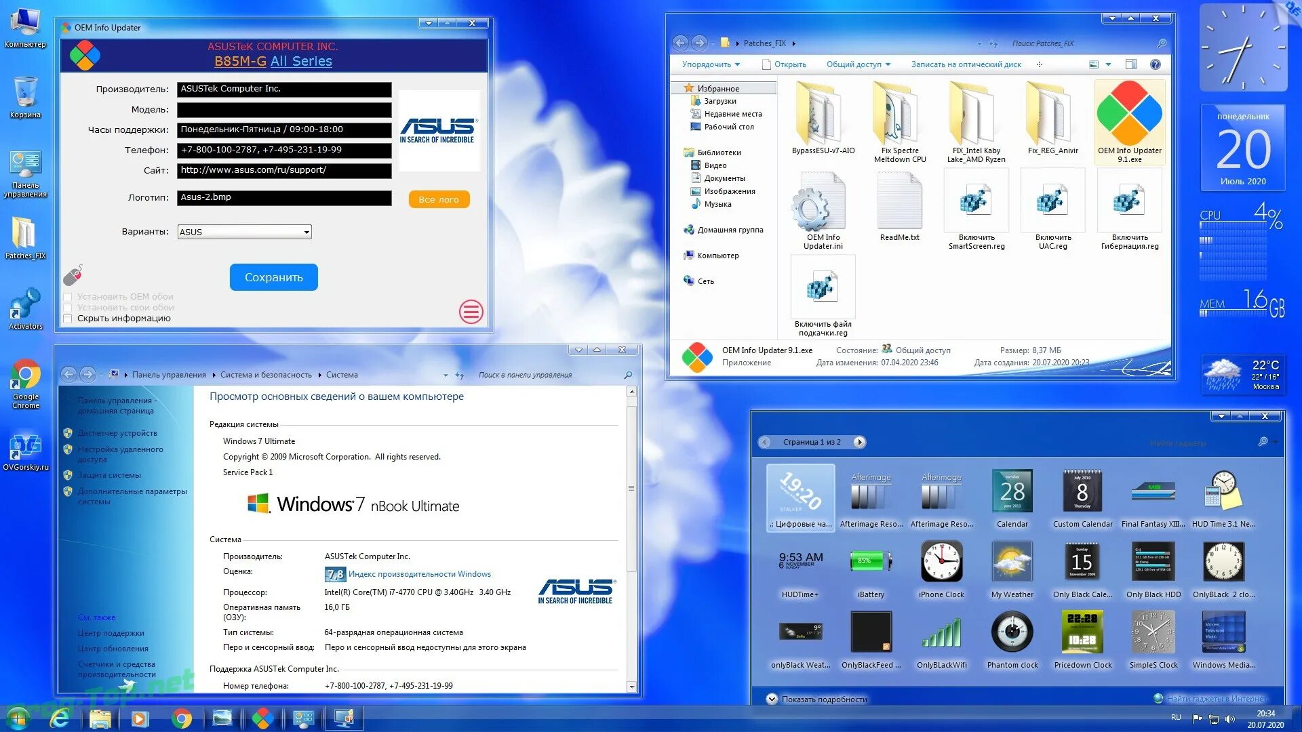Toggle the Установить OEM обои checkbox

click(x=67, y=297)
